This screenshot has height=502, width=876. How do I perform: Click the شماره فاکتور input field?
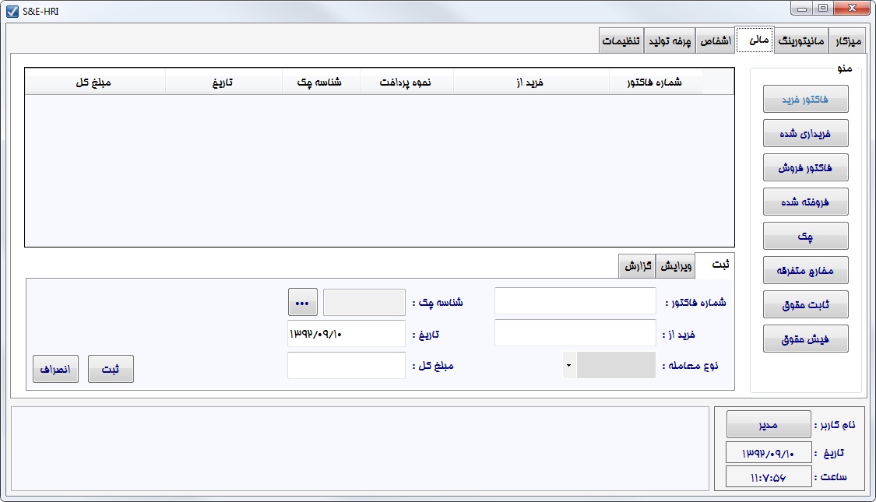pyautogui.click(x=575, y=301)
